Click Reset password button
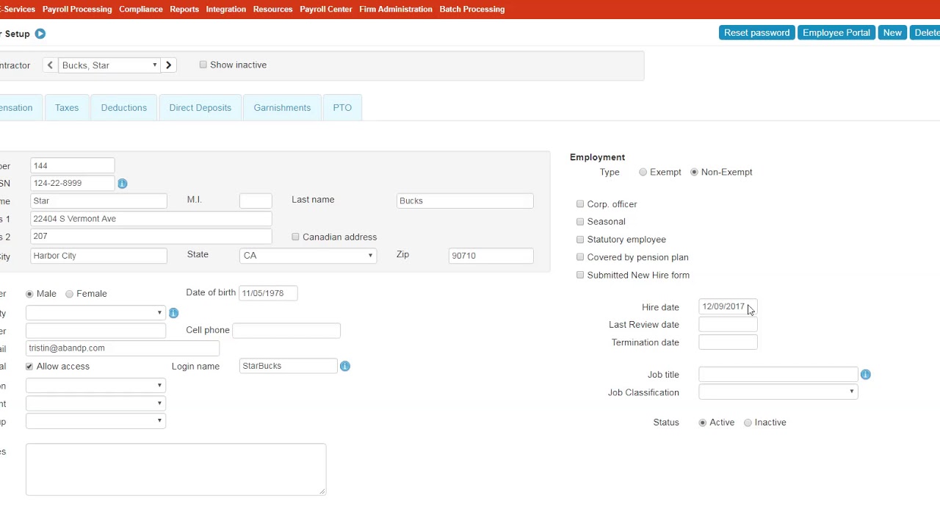 pos(756,32)
